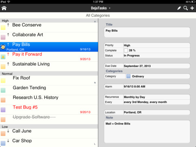Toggle the teal checkbox for Garden Tending
Image resolution: width=196 pixels, height=147 pixels.
pyautogui.click(x=3, y=90)
